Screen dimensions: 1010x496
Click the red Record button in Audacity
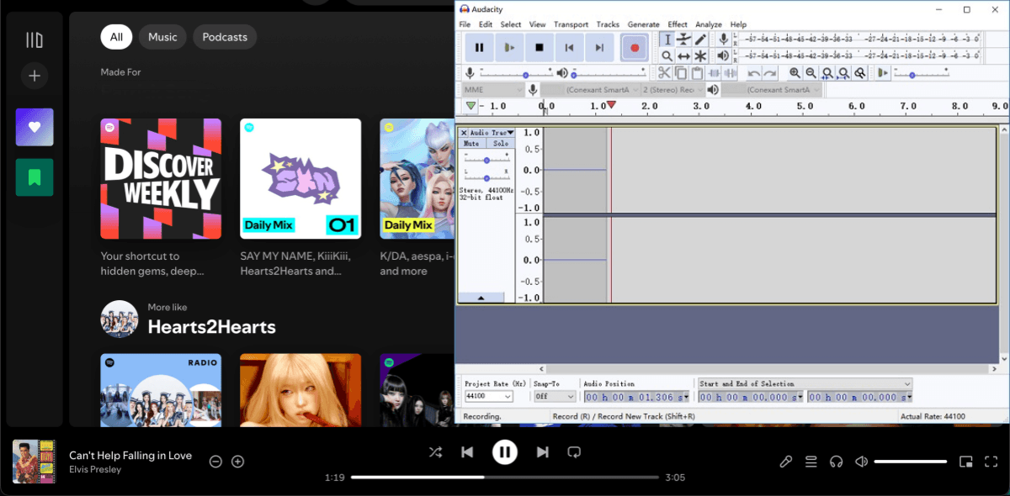[634, 48]
